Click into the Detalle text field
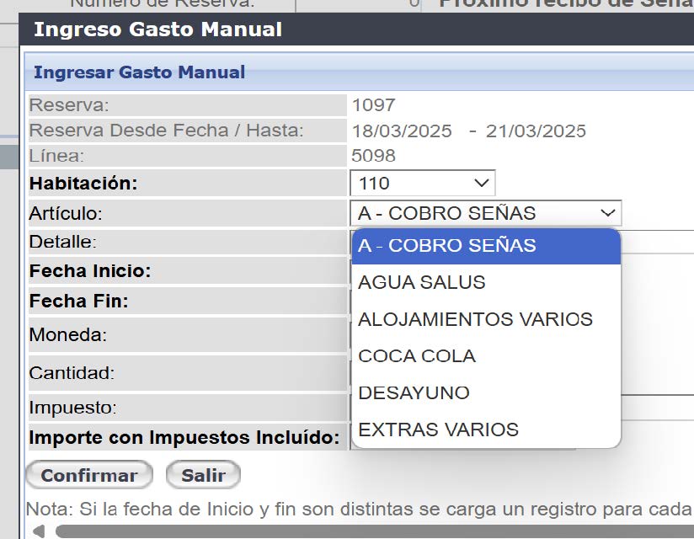This screenshot has height=539, width=694. (x=657, y=242)
